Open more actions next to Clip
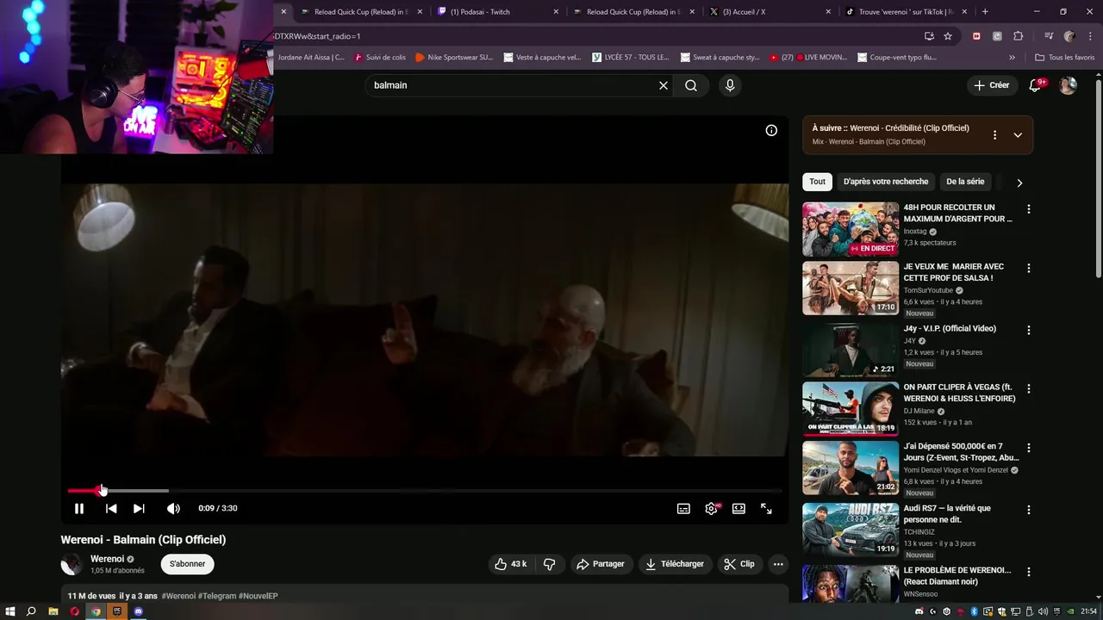Viewport: 1103px width, 620px height. pyautogui.click(x=778, y=564)
